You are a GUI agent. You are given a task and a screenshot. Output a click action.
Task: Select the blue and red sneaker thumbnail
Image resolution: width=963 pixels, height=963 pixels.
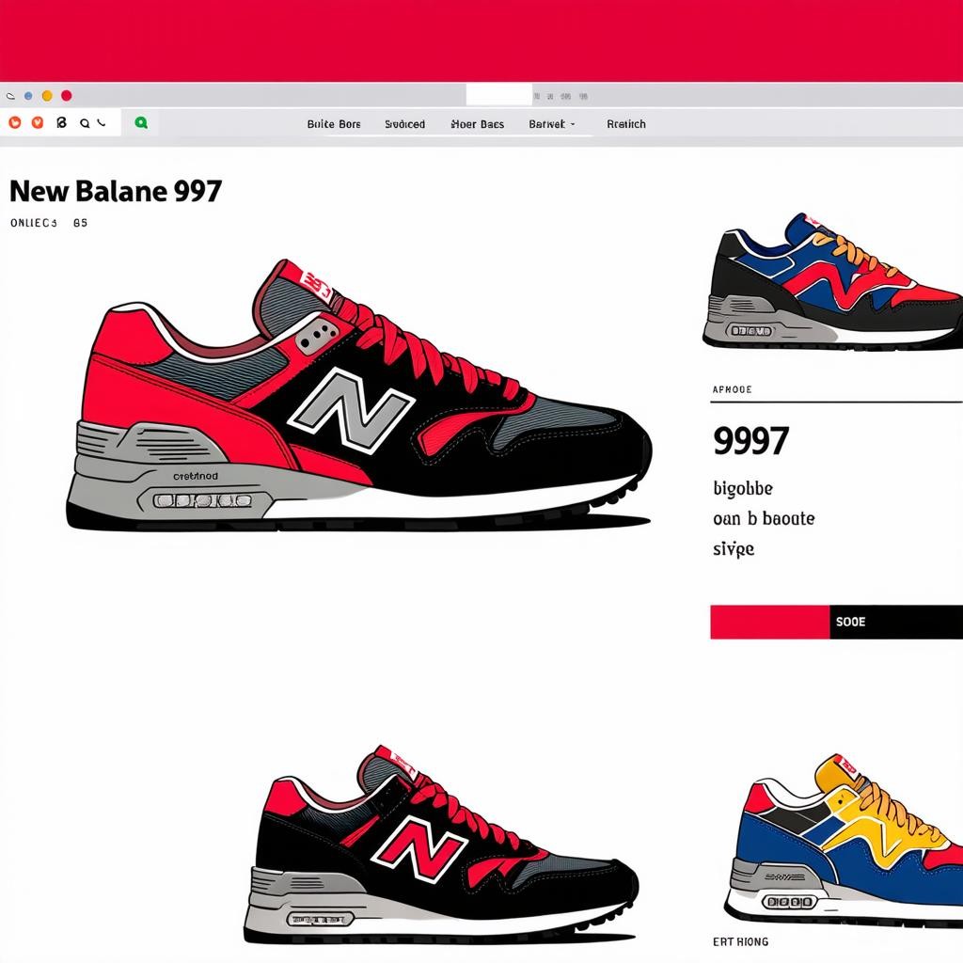(833, 282)
